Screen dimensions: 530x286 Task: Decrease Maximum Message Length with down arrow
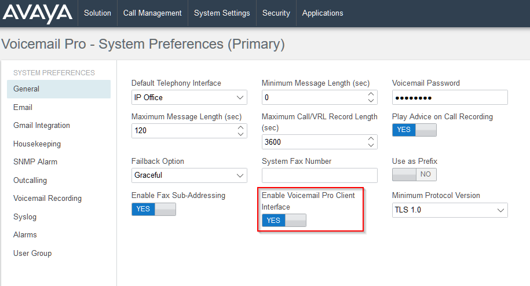pos(240,134)
